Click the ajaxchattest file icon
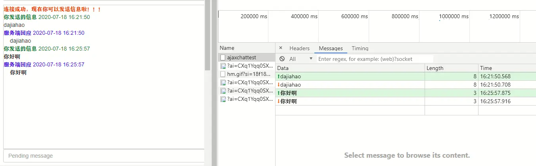The width and height of the screenshot is (536, 166). (x=223, y=58)
